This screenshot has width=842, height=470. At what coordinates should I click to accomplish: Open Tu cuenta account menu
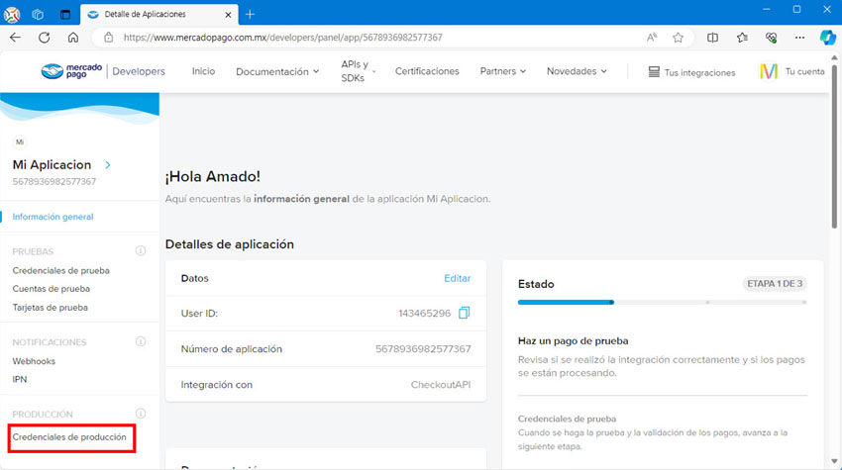[792, 71]
